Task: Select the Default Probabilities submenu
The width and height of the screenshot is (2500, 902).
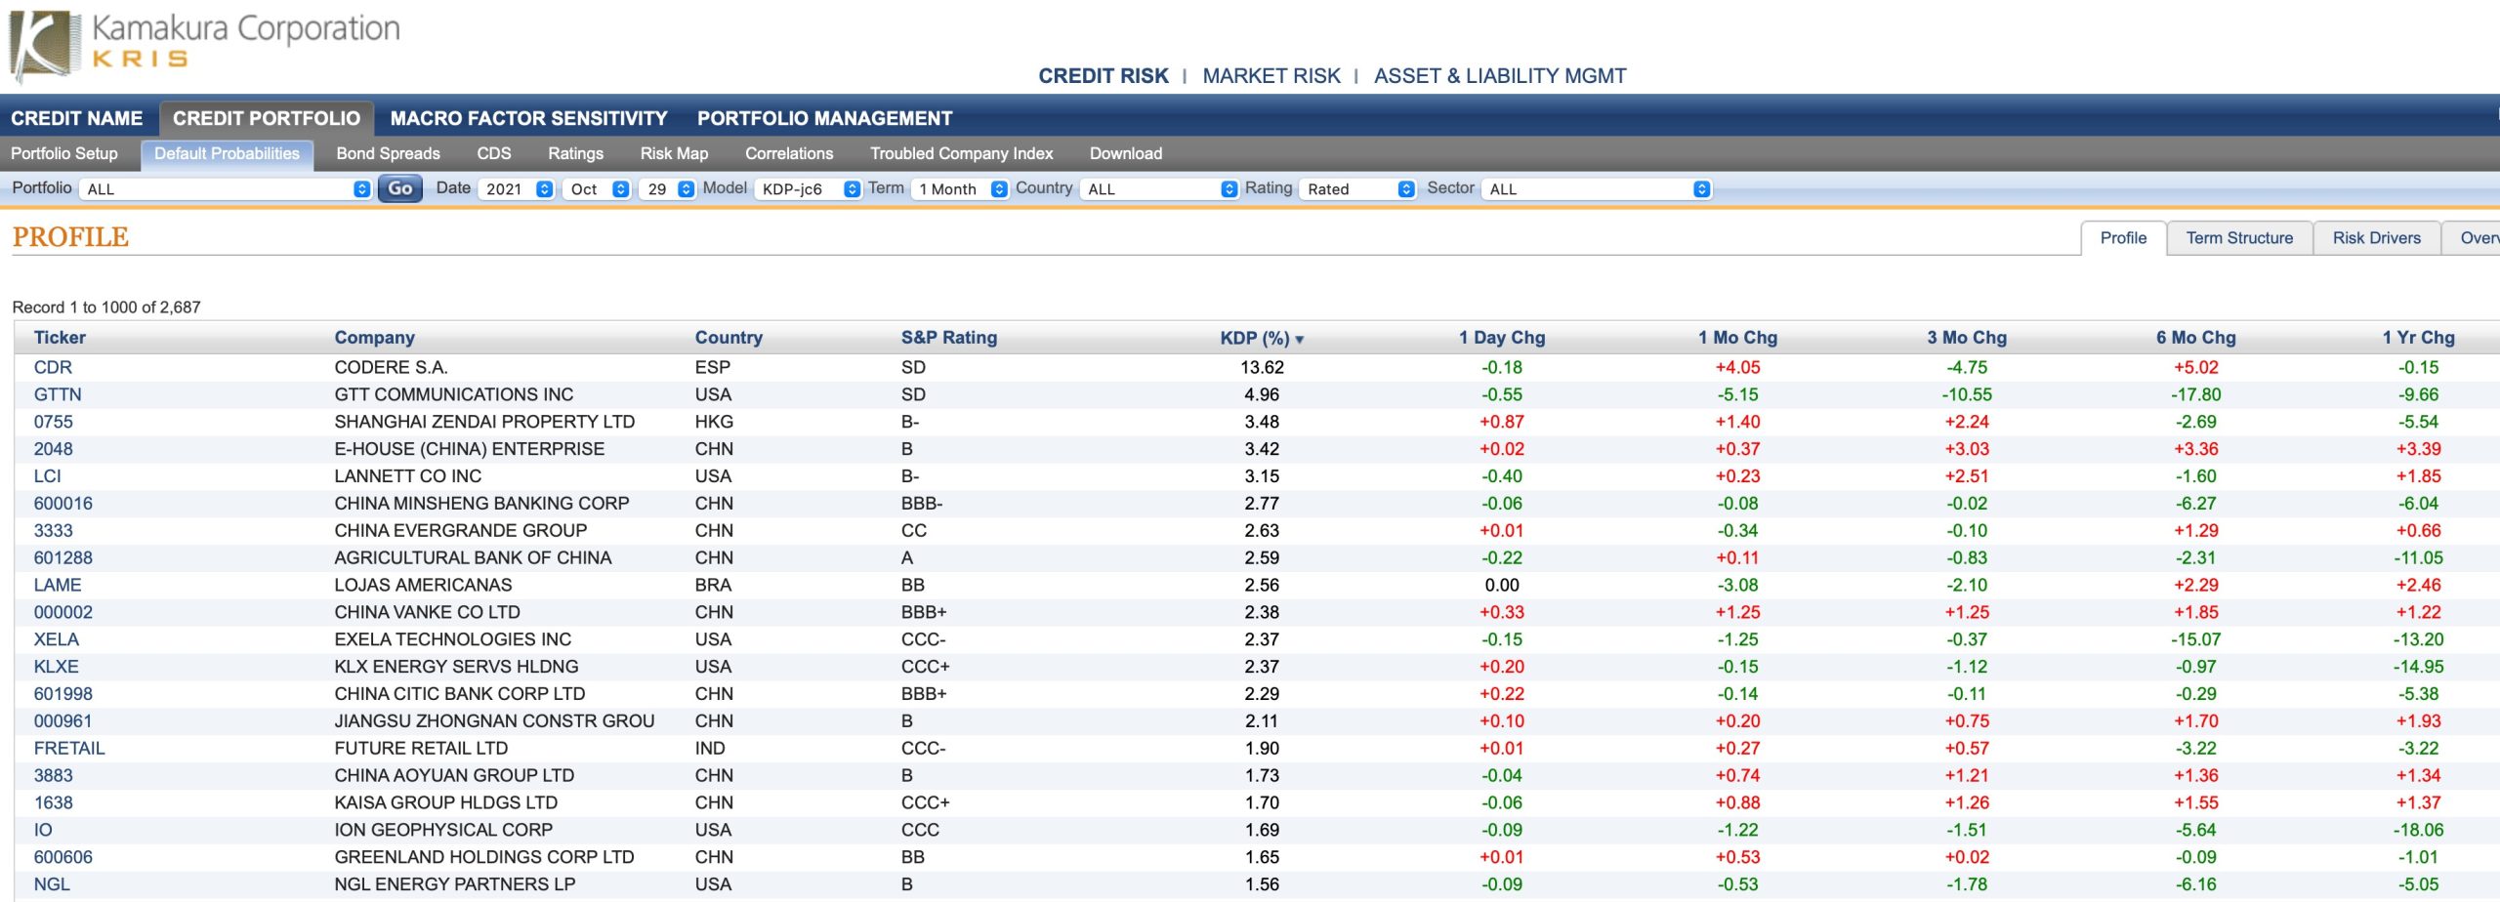Action: [227, 153]
